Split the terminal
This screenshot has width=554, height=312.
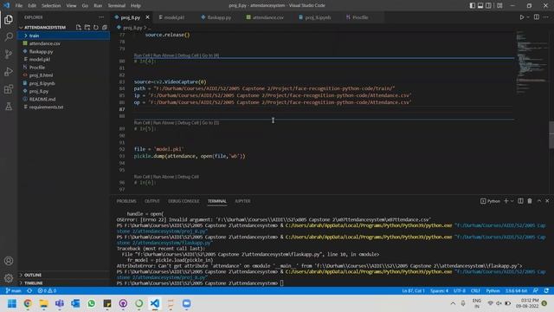[x=520, y=201]
